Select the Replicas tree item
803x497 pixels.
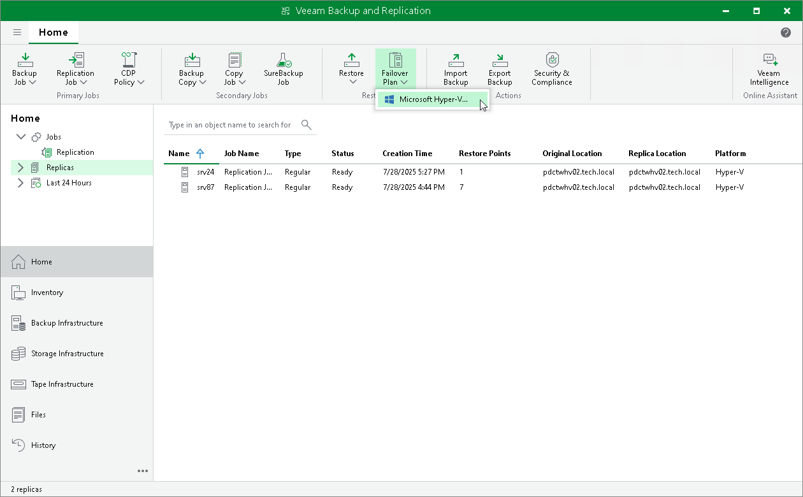tap(60, 168)
